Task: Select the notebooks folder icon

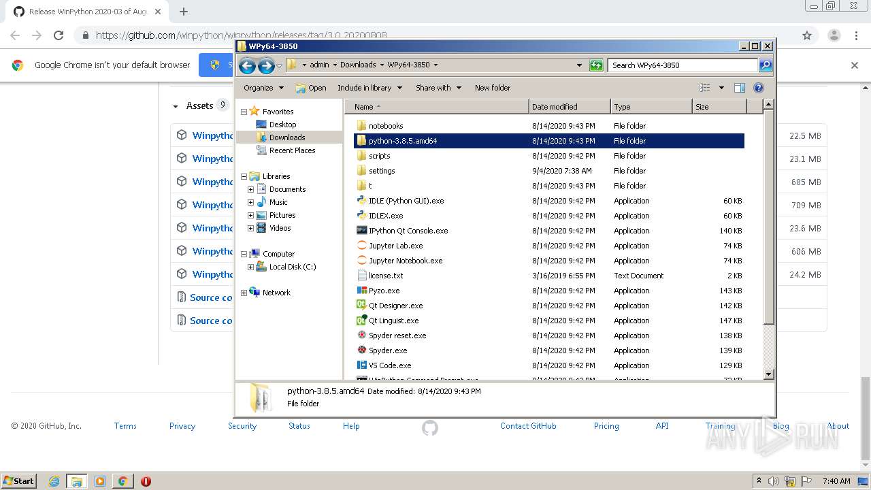Action: 362,126
